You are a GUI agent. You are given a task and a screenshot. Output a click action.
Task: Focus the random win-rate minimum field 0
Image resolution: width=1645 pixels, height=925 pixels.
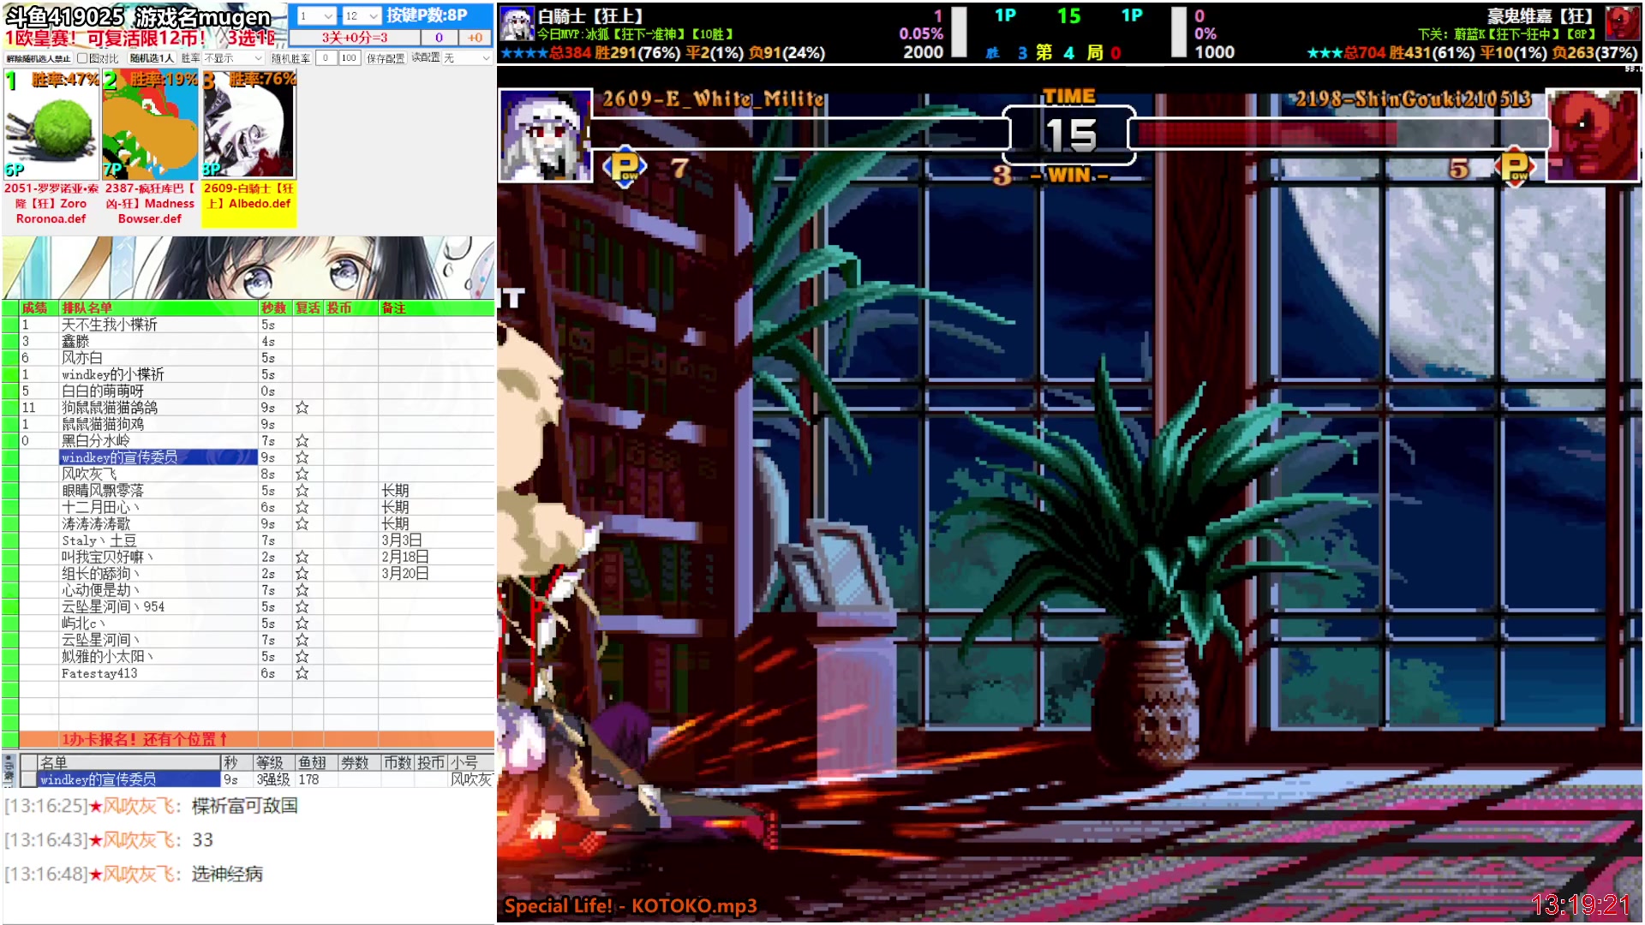click(x=326, y=58)
